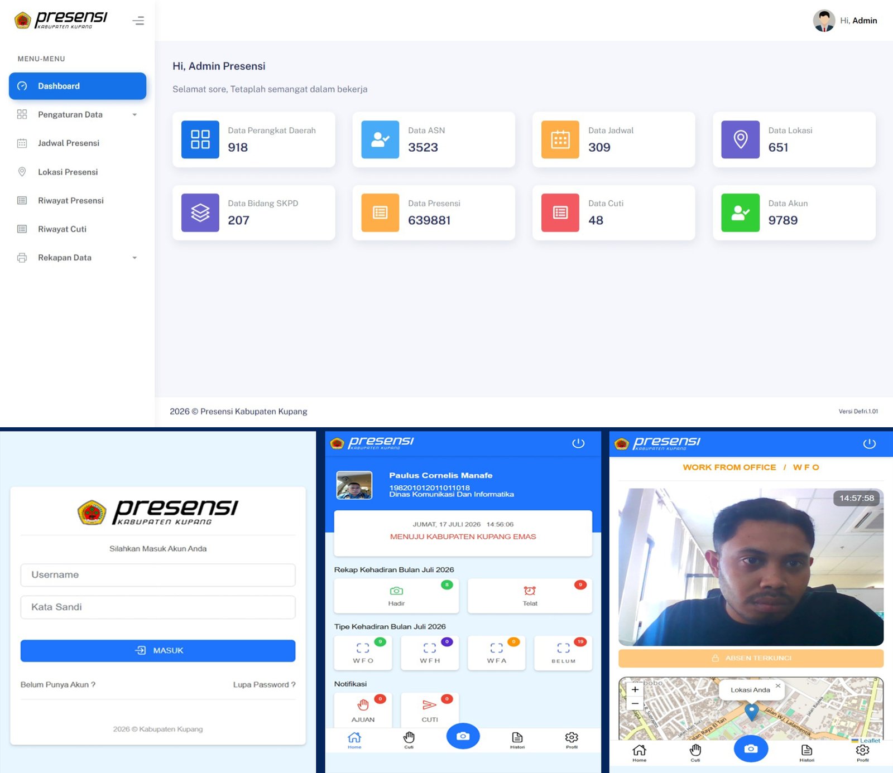Tap camera button in middle phone navbar
893x773 pixels.
coord(463,736)
